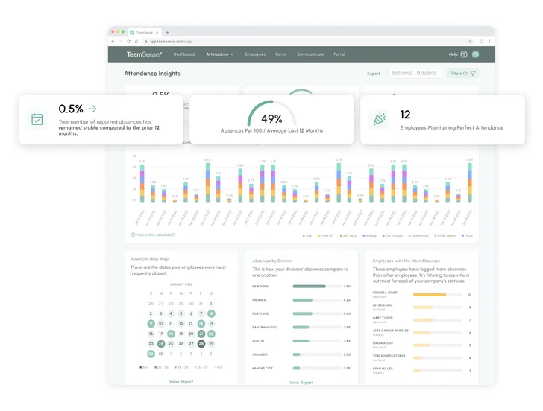Image resolution: width=543 pixels, height=411 pixels.
Task: Click the Export button
Action: tap(374, 74)
